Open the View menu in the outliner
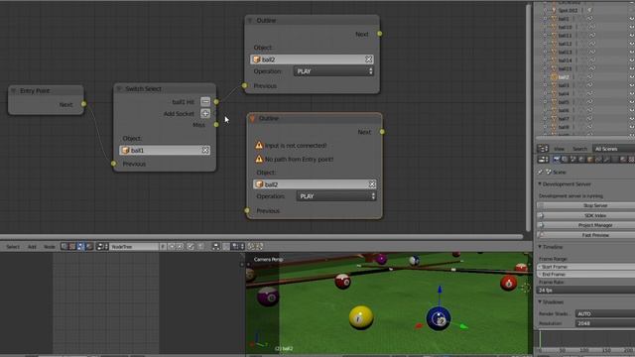Image resolution: width=635 pixels, height=357 pixels. click(x=559, y=149)
